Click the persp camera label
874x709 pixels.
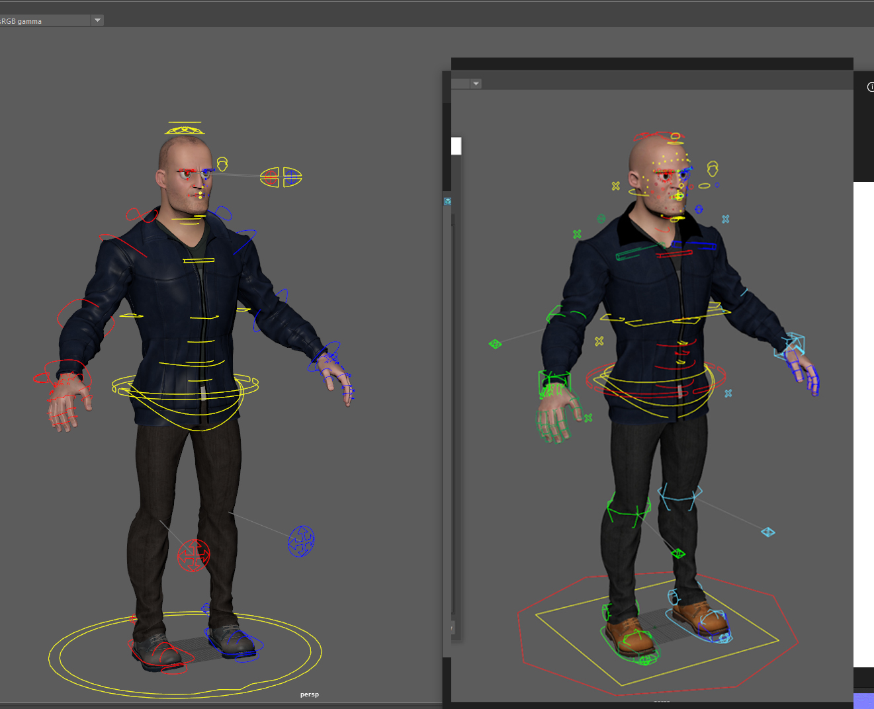[x=309, y=694]
